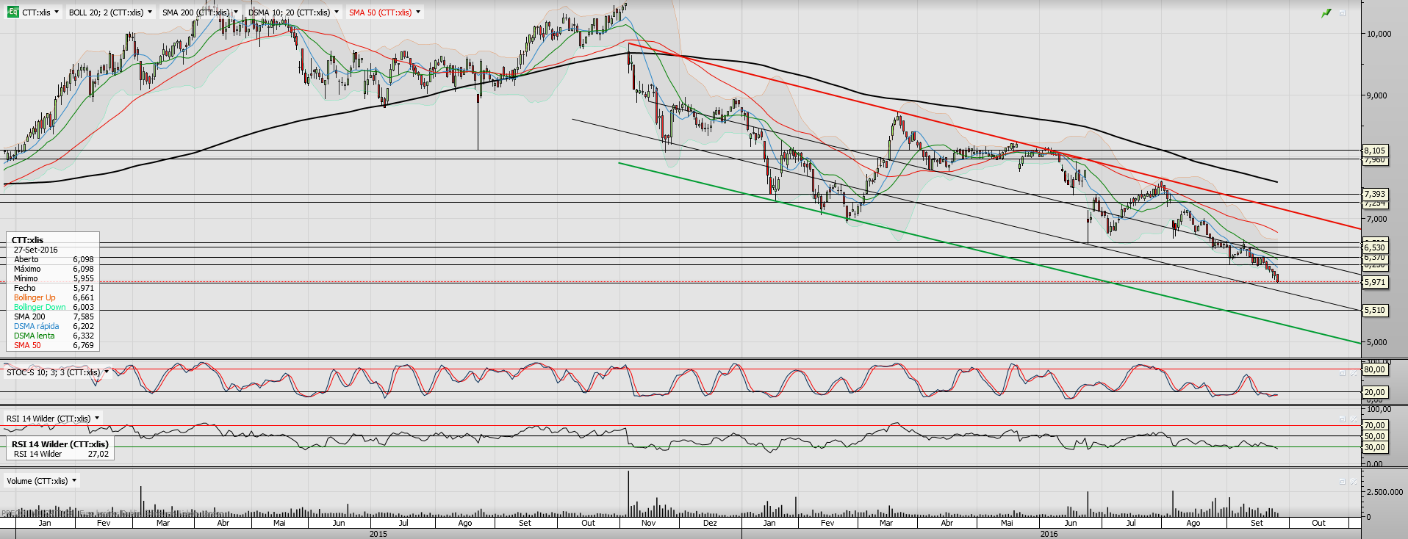Click the Bollinger Up row in data box
The image size is (1408, 539).
(x=54, y=297)
